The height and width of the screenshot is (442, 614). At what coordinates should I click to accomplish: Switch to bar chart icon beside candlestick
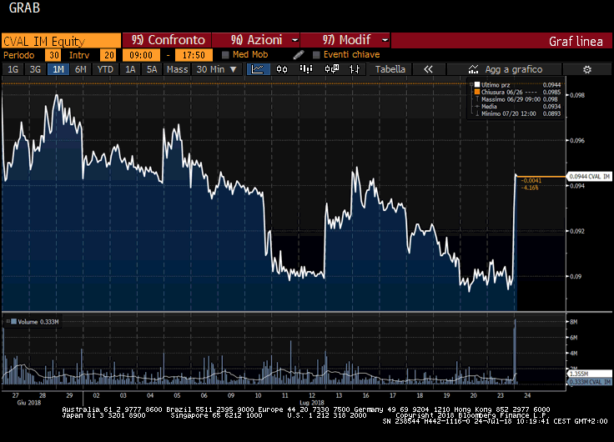point(306,69)
